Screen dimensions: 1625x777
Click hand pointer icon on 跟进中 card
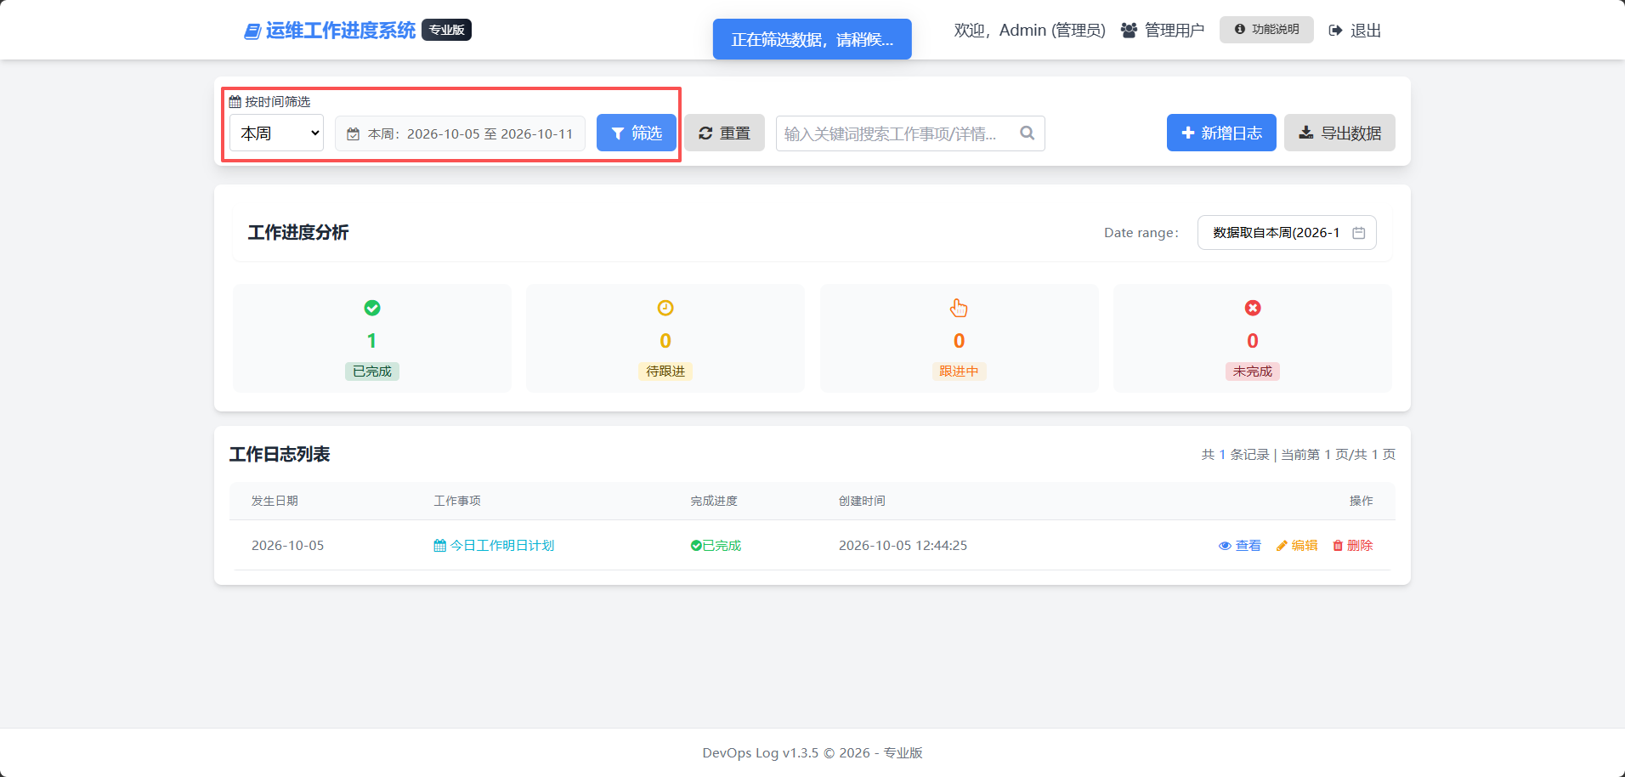[x=959, y=308]
